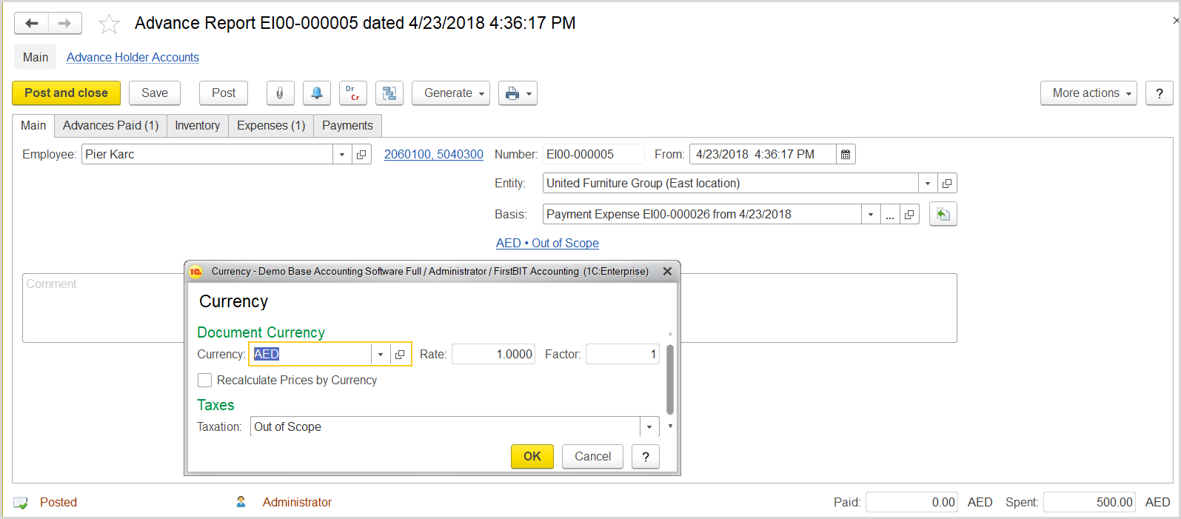Show Dr/Cr journal entries icon
Image resolution: width=1181 pixels, height=519 pixels.
click(352, 93)
